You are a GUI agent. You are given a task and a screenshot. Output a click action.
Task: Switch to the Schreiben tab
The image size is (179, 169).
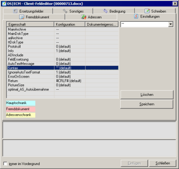coord(155,11)
